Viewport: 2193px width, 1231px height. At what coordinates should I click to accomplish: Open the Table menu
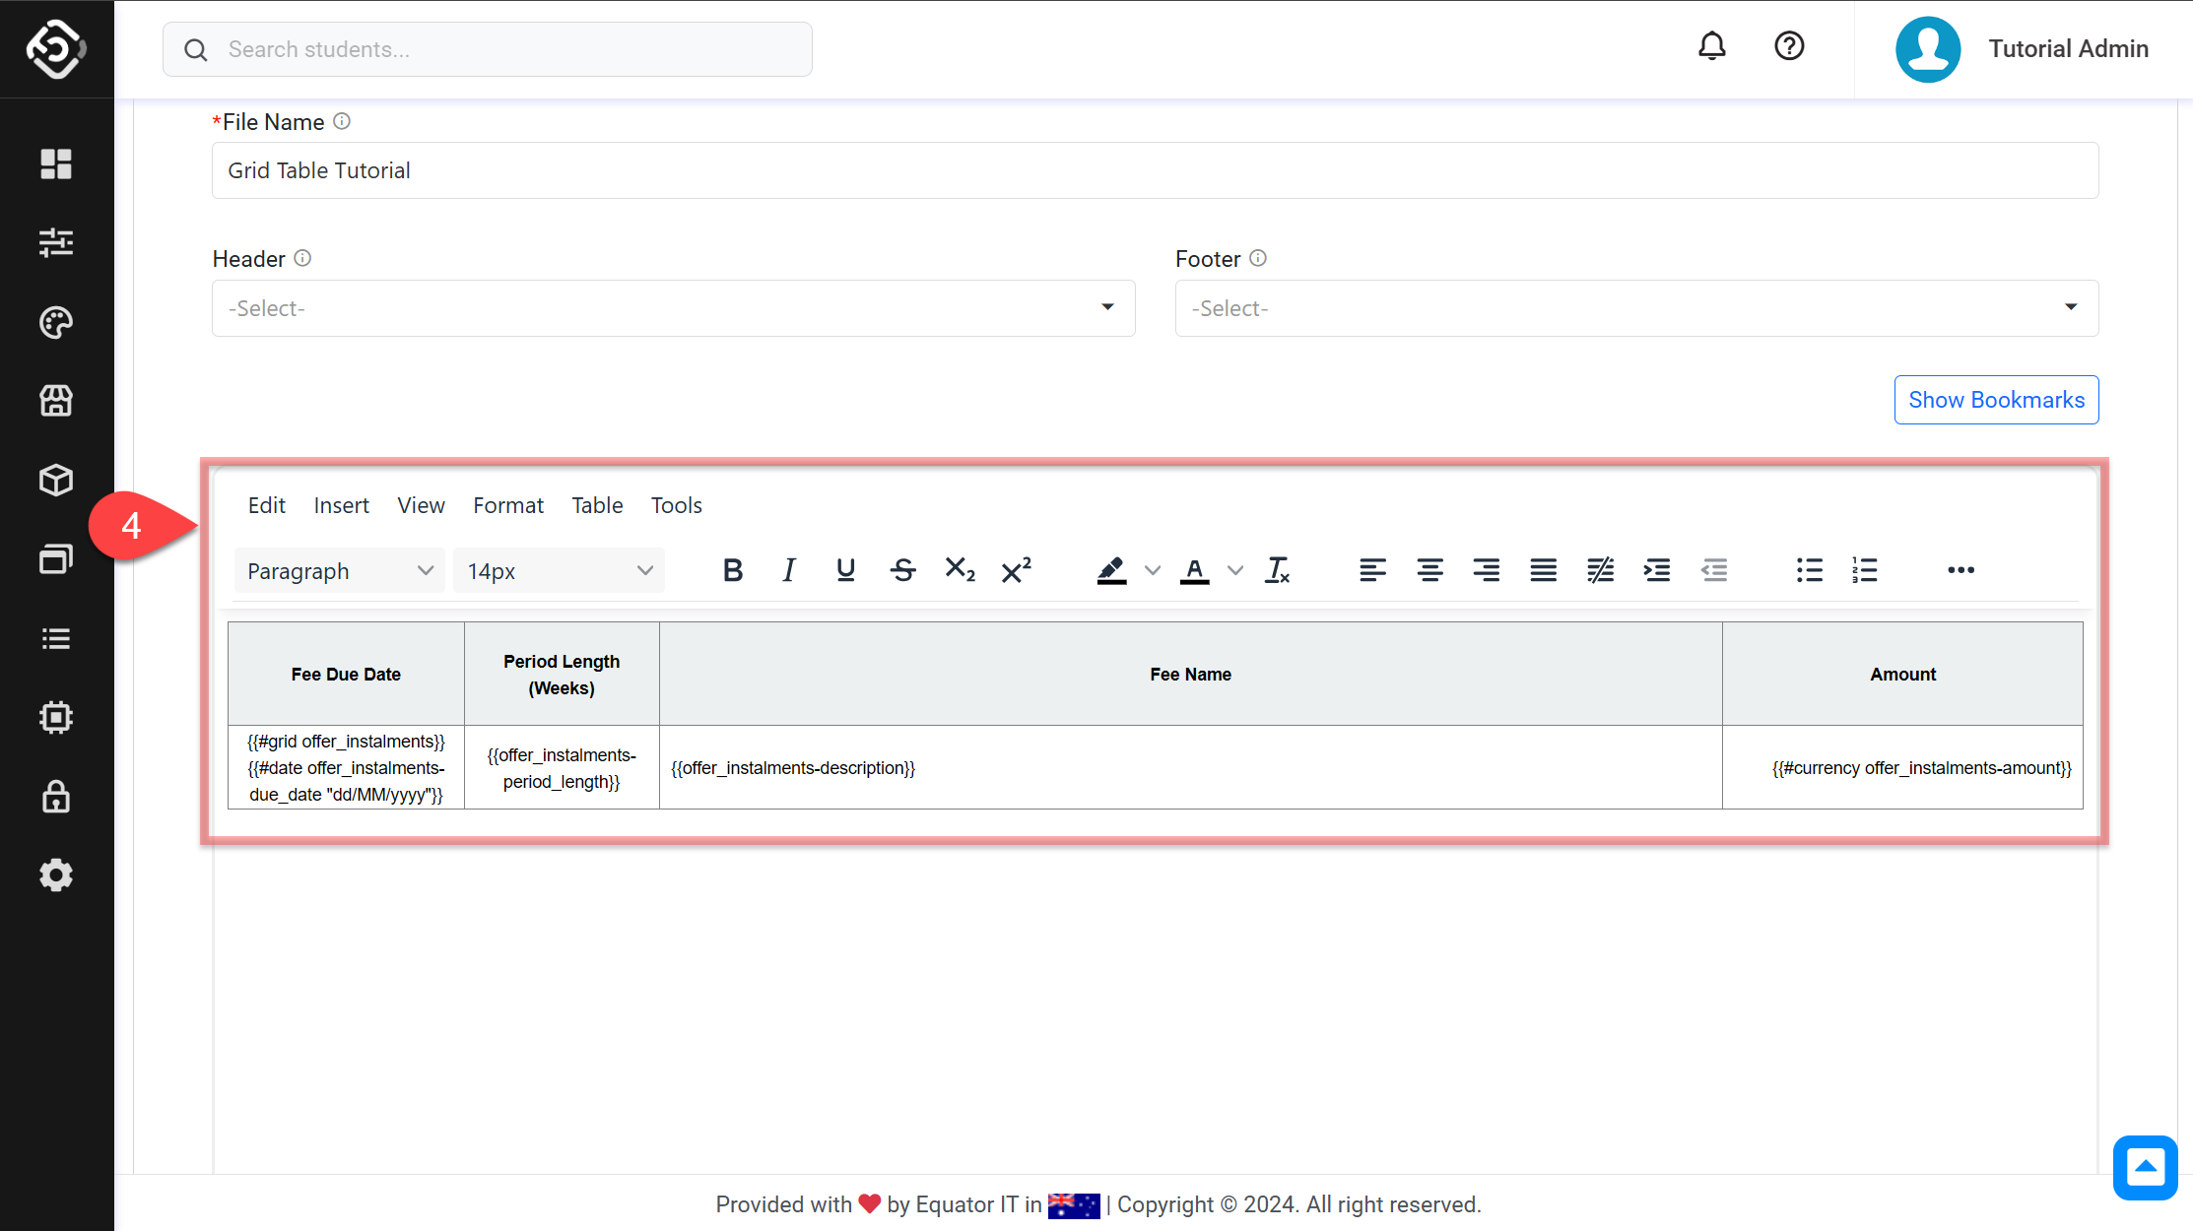pos(597,505)
